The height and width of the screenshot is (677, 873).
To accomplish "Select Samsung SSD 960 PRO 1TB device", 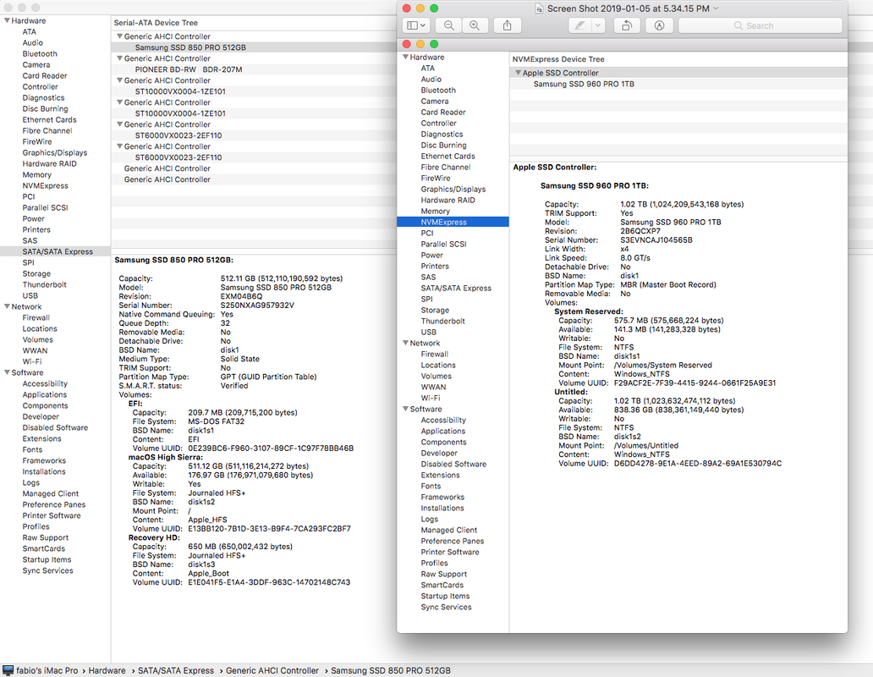I will (584, 84).
